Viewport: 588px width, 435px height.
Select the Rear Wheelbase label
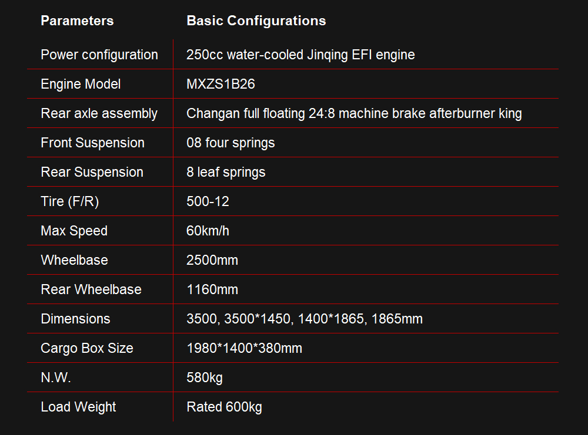point(91,290)
